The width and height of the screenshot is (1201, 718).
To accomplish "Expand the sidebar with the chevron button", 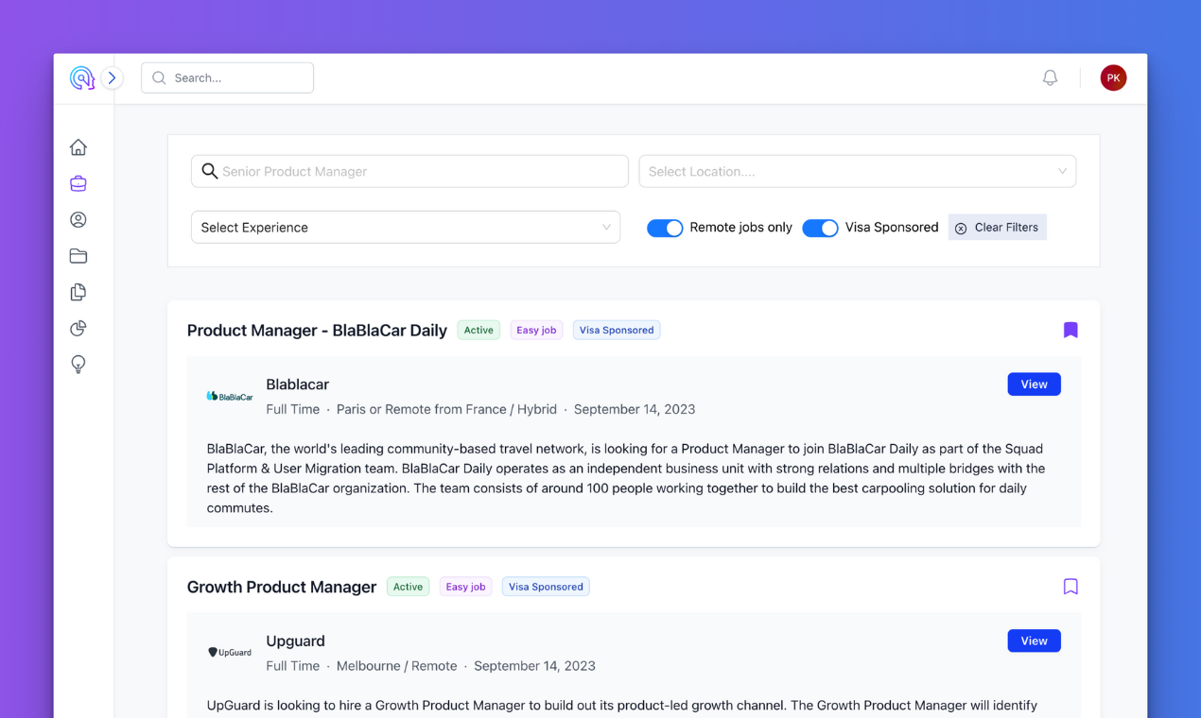I will [112, 78].
